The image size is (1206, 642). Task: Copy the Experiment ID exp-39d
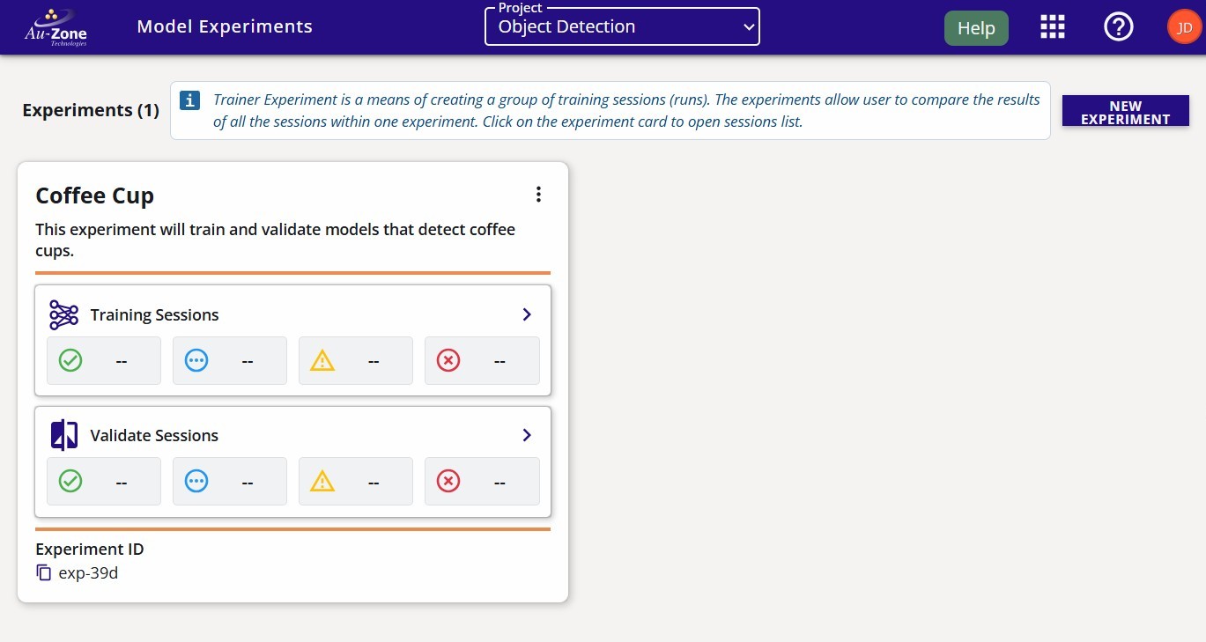tap(44, 573)
